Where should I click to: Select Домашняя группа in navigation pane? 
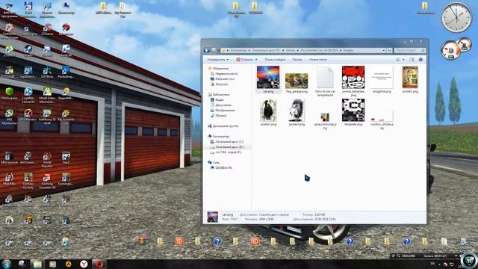pos(223,126)
